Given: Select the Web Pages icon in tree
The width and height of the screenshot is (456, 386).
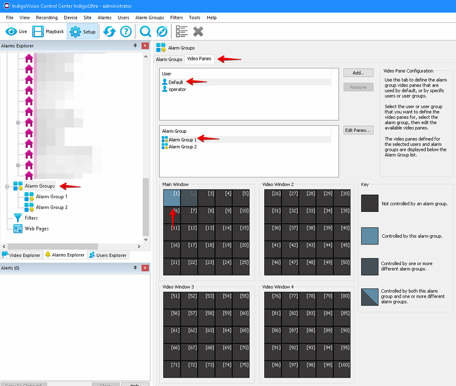Looking at the screenshot, I should [x=18, y=229].
